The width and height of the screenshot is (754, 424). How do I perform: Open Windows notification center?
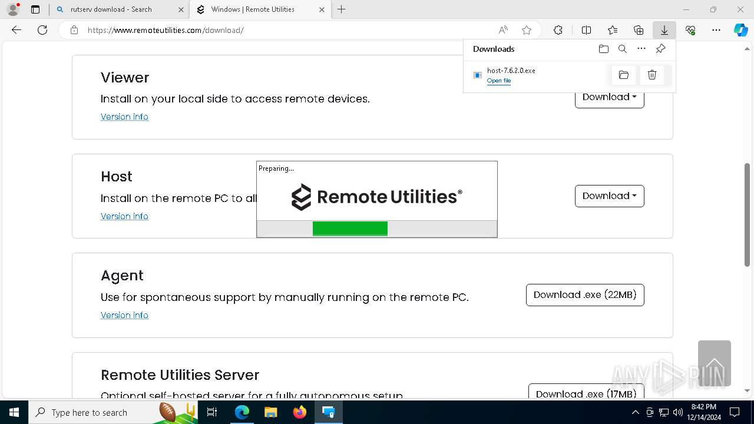(x=735, y=412)
